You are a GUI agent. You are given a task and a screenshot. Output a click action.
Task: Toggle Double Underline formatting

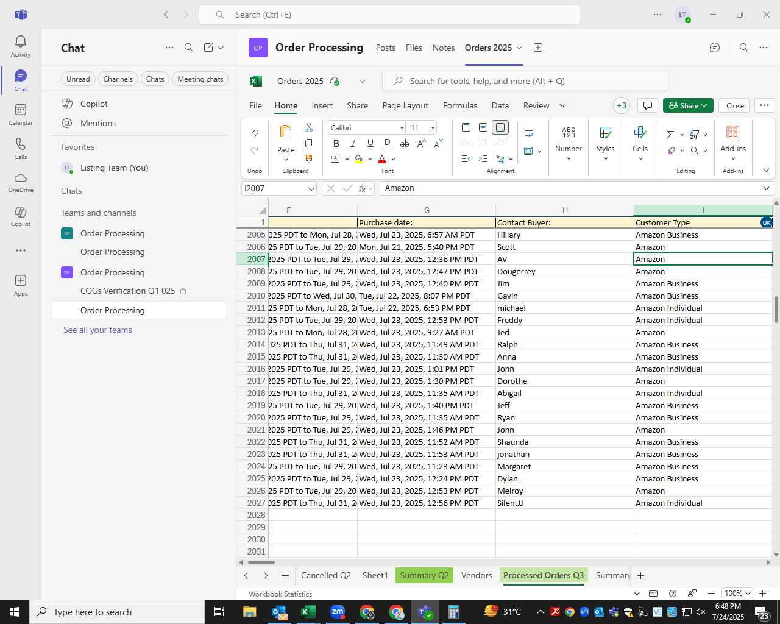[x=388, y=143]
